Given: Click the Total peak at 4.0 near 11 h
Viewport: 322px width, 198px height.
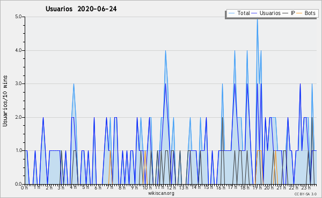Looking at the screenshot, I should tap(165, 51).
